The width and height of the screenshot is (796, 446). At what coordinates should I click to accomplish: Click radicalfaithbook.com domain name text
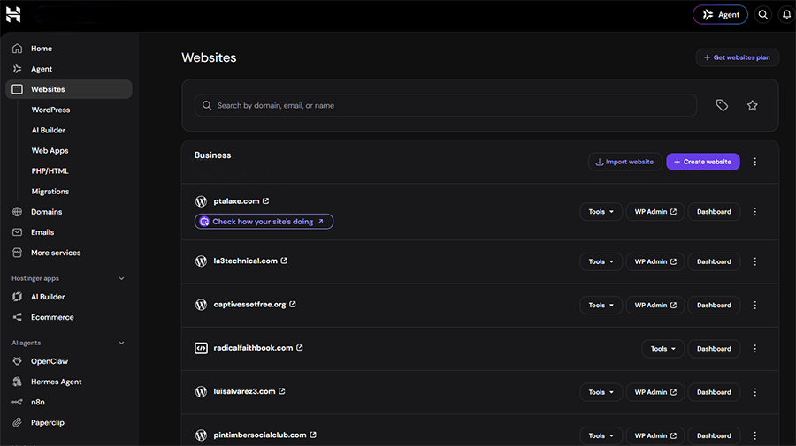tap(253, 348)
